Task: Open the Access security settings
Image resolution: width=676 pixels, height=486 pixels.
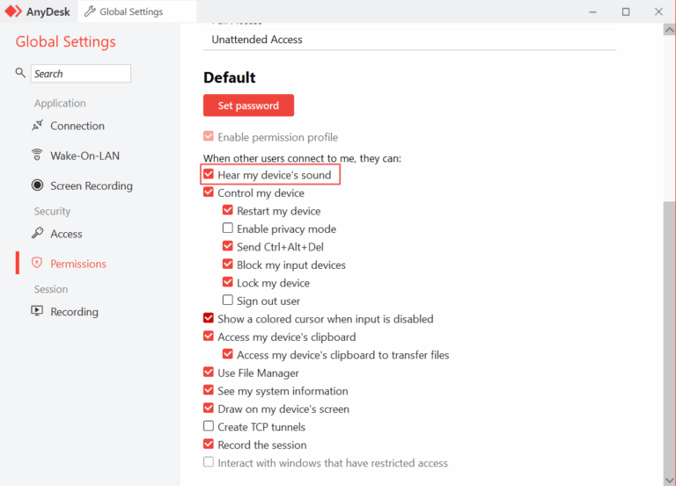Action: pyautogui.click(x=66, y=234)
